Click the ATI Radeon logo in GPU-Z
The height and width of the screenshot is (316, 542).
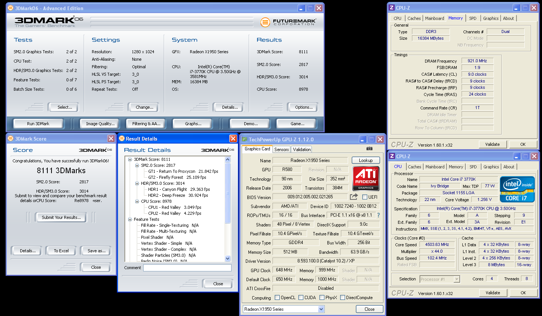click(x=366, y=178)
